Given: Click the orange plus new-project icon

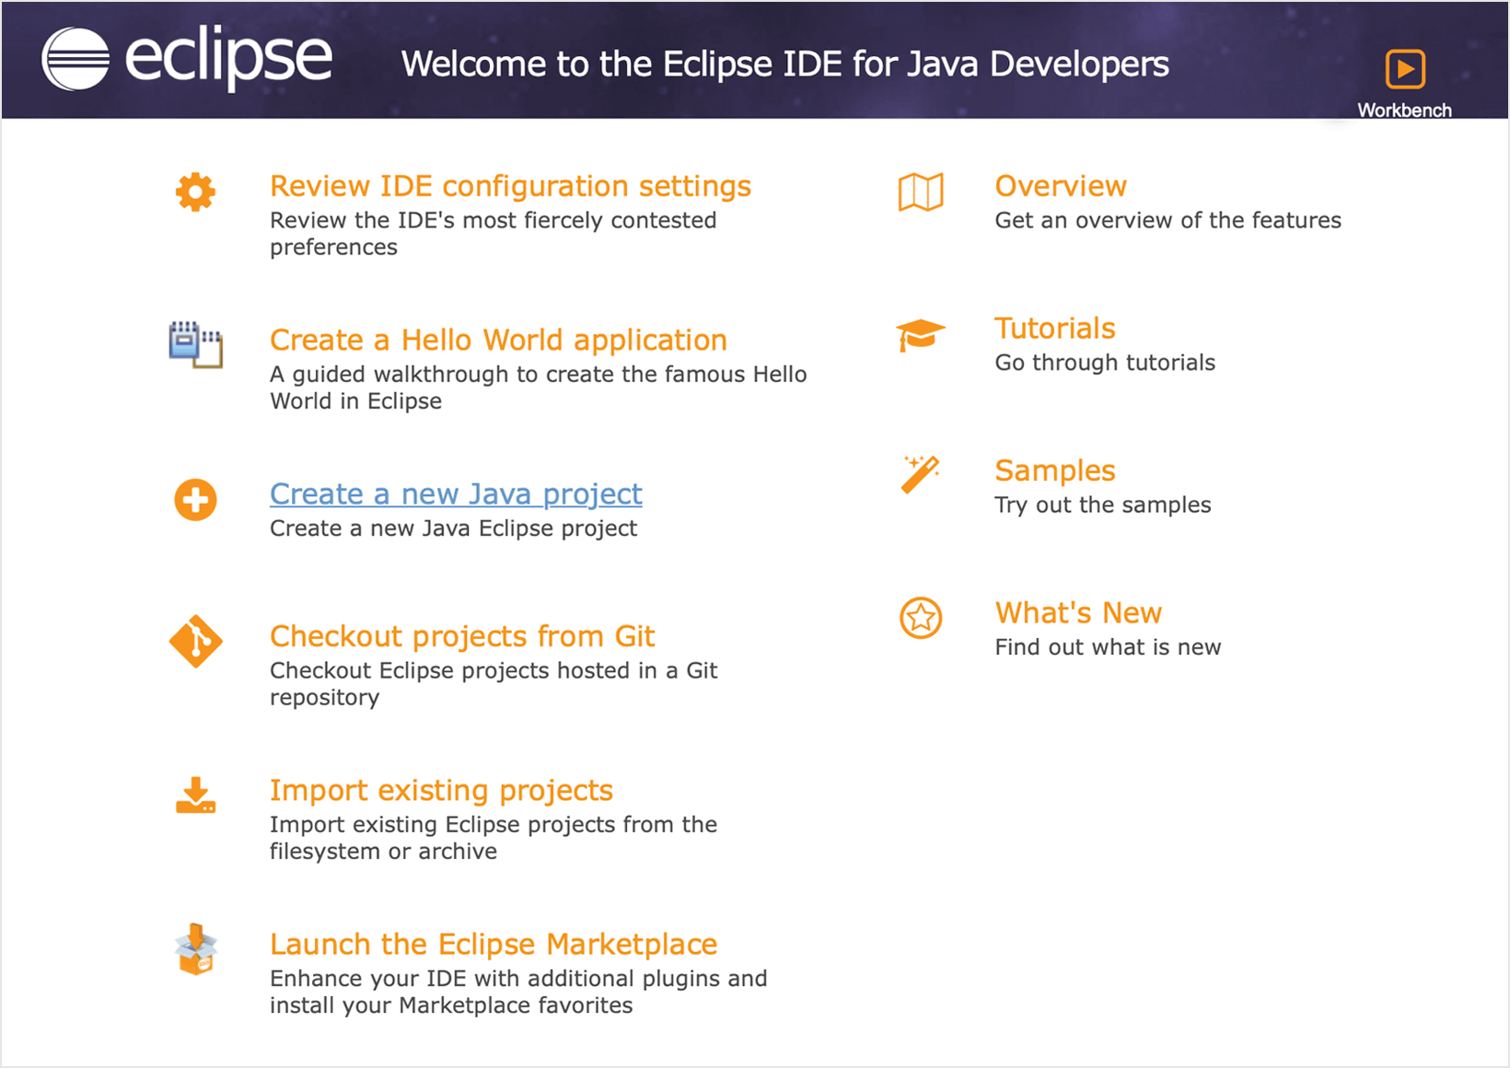Looking at the screenshot, I should 195,500.
